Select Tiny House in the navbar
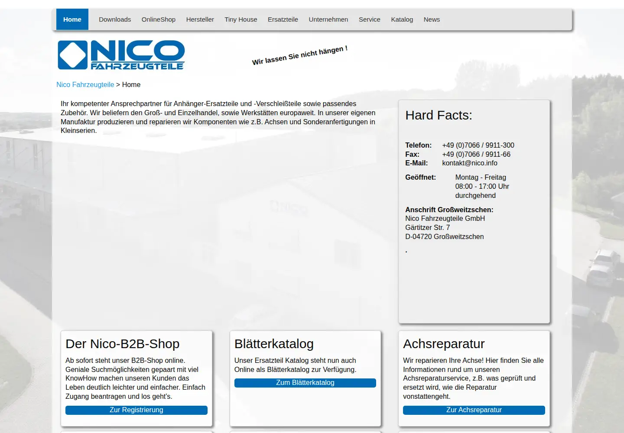Screen dimensions: 624x433 (241, 19)
